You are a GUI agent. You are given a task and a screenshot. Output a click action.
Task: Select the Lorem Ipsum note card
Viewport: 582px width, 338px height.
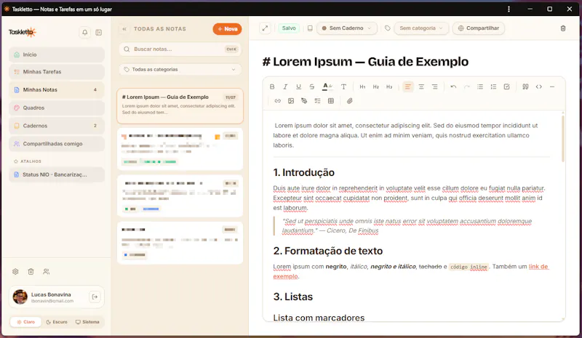[180, 106]
